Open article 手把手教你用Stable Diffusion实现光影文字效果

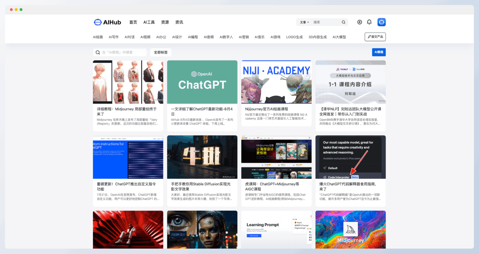pos(201,186)
